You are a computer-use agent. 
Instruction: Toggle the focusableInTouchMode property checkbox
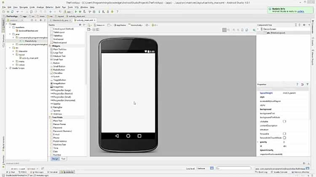pyautogui.click(x=284, y=138)
